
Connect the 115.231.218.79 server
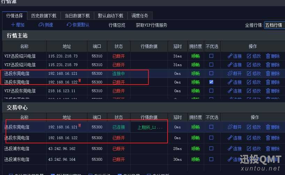pyautogui.click(x=234, y=65)
